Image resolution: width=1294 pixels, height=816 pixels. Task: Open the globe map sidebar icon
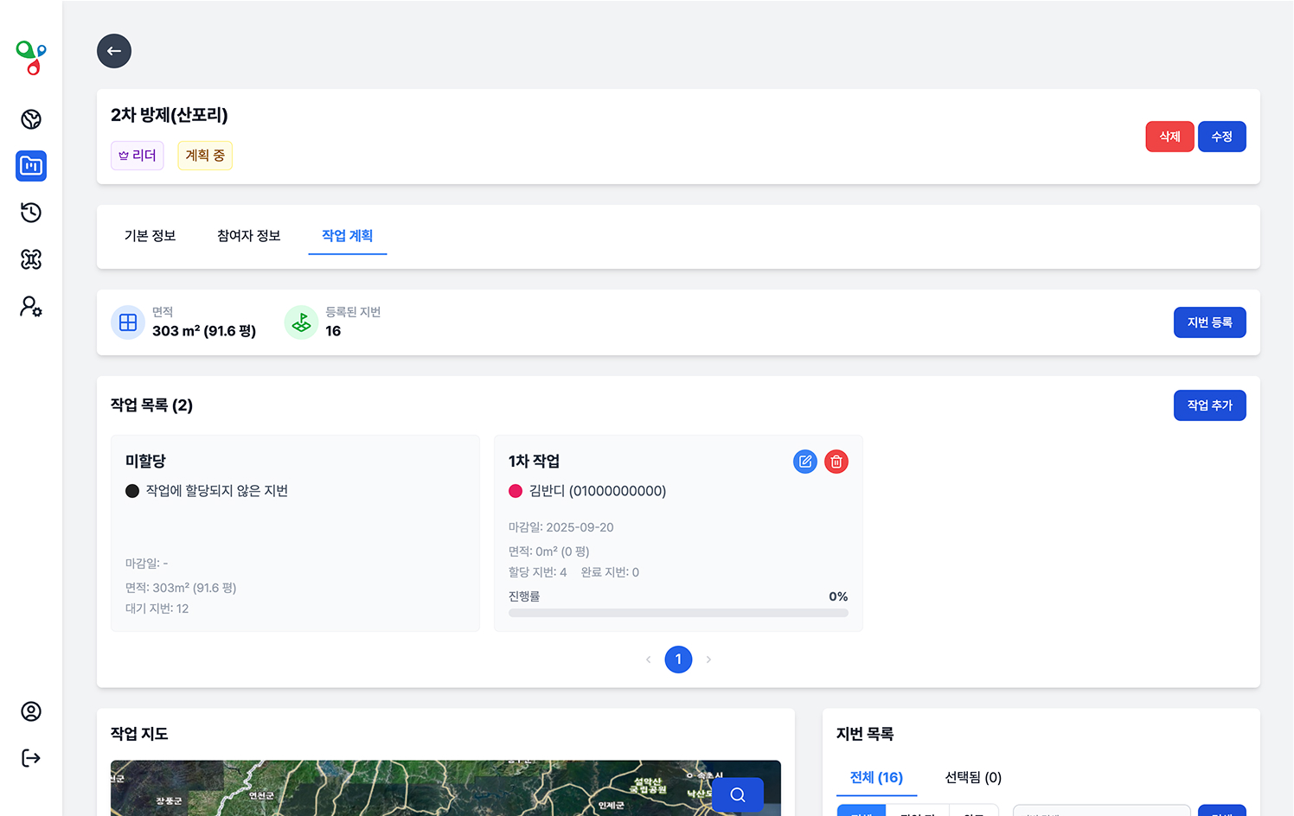coord(31,119)
